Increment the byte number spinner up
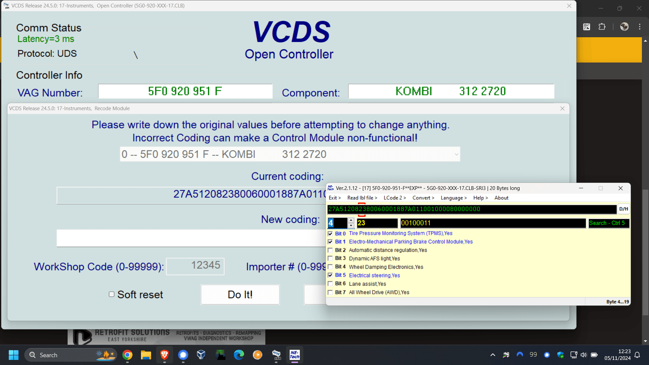The image size is (649, 365). [x=351, y=220]
